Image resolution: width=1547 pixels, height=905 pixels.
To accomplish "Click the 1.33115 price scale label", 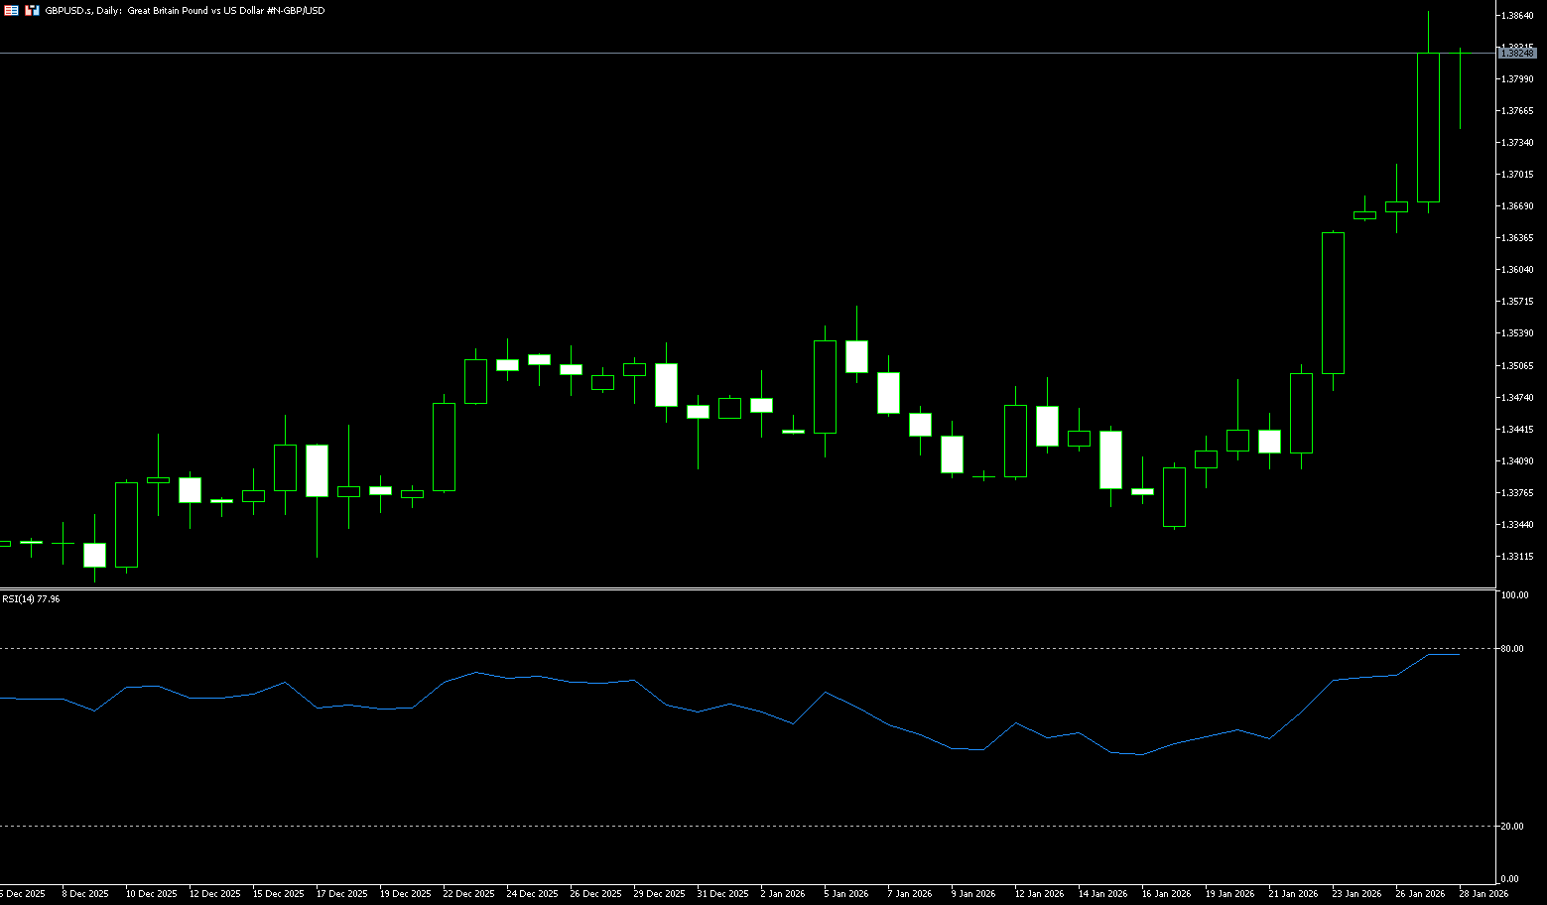I will coord(1517,557).
